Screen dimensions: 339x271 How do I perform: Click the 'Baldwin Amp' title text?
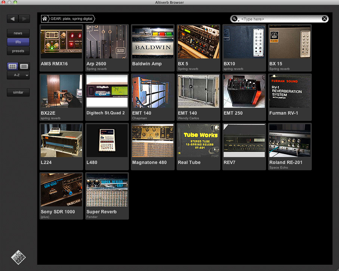coord(147,64)
